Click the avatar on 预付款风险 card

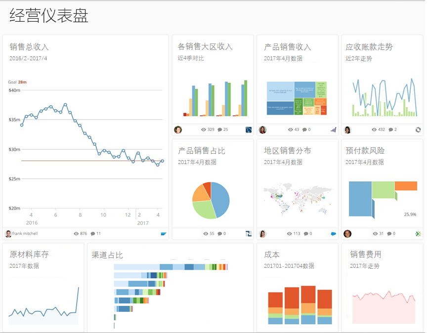pos(348,234)
